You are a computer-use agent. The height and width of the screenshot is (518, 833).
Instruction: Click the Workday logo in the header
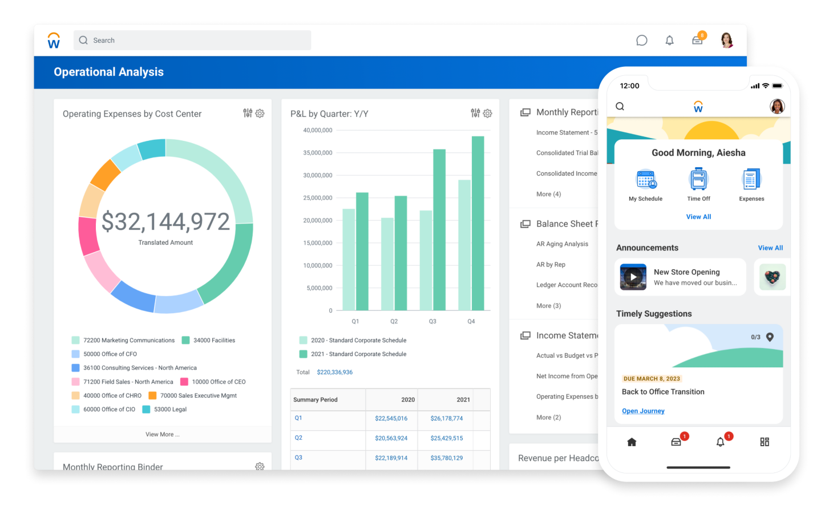[x=53, y=40]
